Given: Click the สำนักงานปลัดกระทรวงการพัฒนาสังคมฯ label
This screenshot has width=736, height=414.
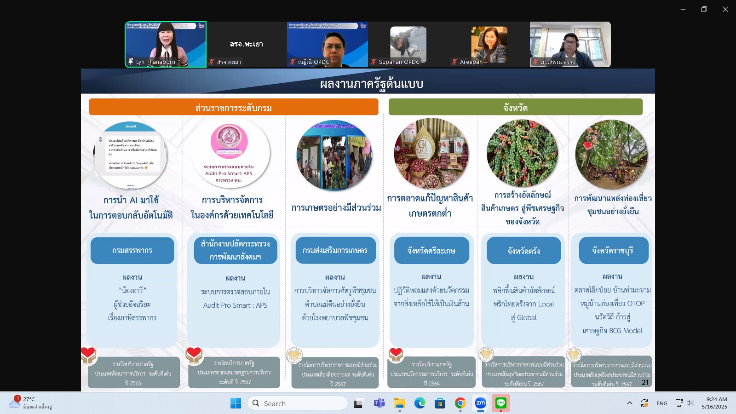Looking at the screenshot, I should 236,251.
